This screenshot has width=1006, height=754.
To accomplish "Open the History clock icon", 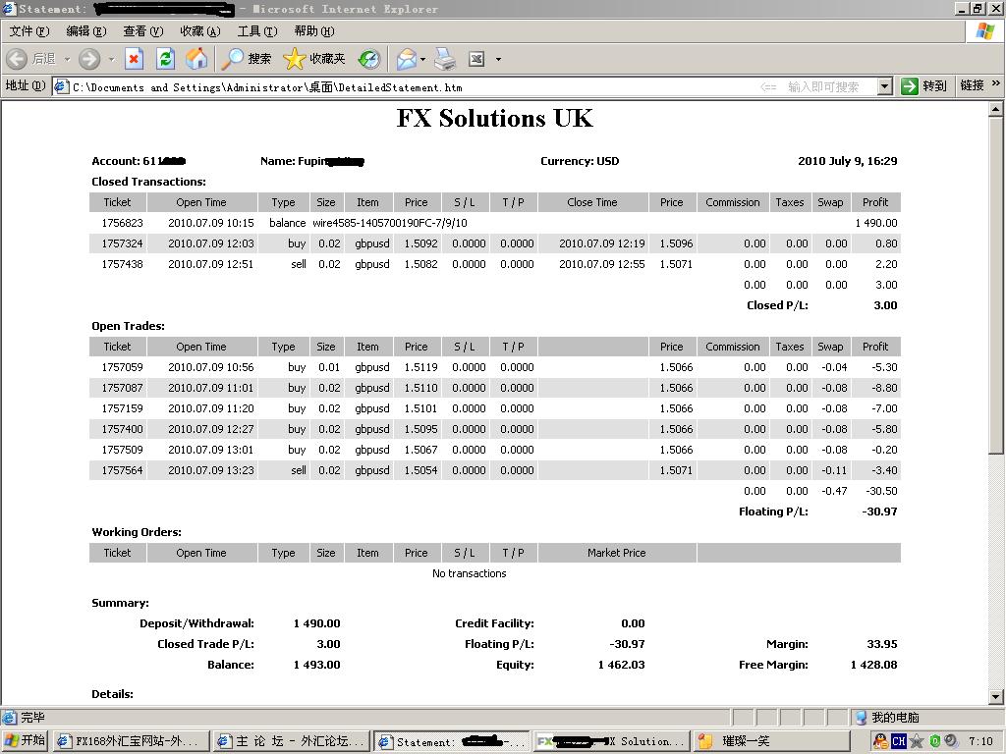I will coord(369,59).
